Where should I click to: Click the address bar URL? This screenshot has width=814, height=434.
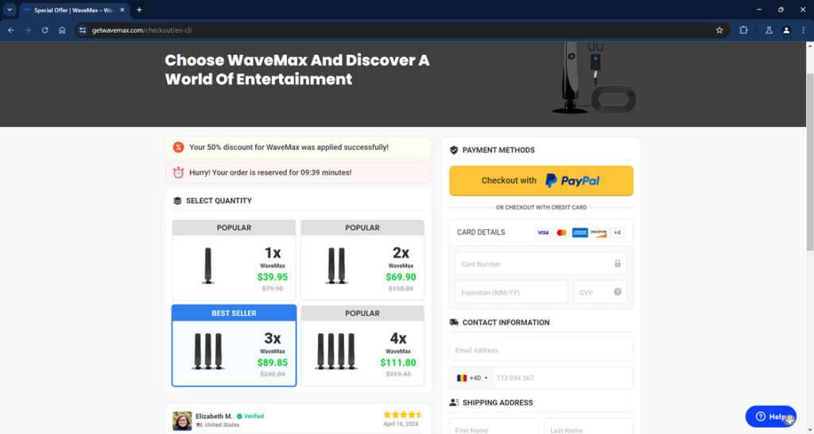141,30
